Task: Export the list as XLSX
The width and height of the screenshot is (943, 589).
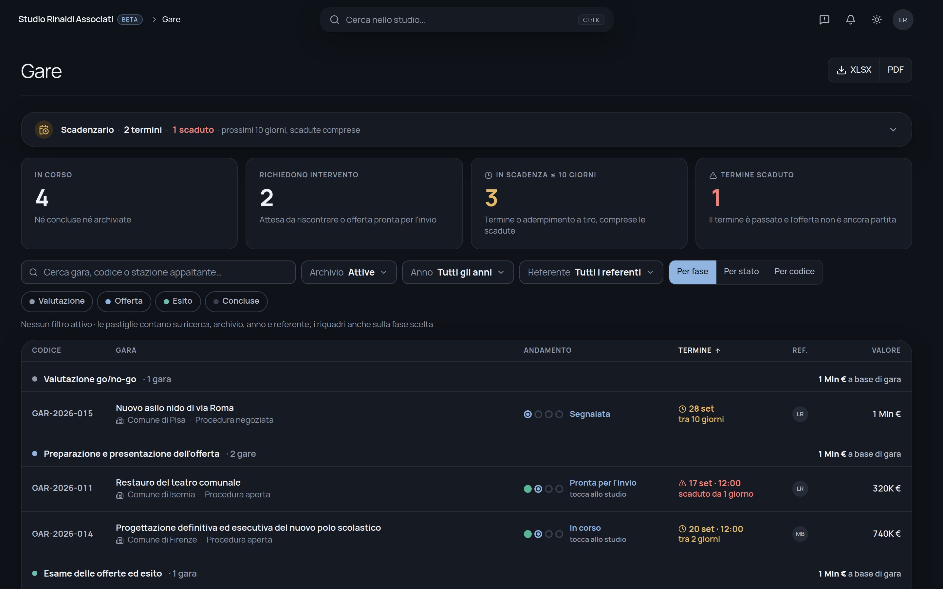Action: click(854, 70)
